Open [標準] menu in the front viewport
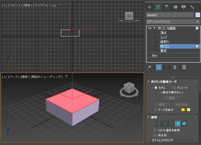The width and height of the screenshot is (201, 145). 27,5
